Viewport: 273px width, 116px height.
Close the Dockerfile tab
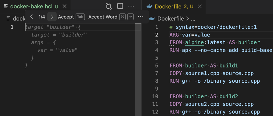click(199, 6)
